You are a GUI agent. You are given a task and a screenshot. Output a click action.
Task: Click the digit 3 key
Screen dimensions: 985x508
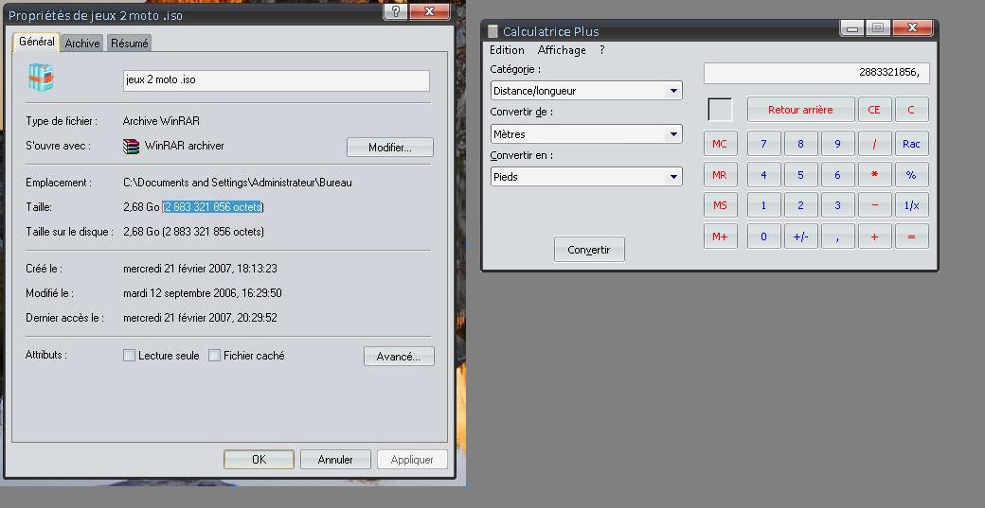pos(837,205)
